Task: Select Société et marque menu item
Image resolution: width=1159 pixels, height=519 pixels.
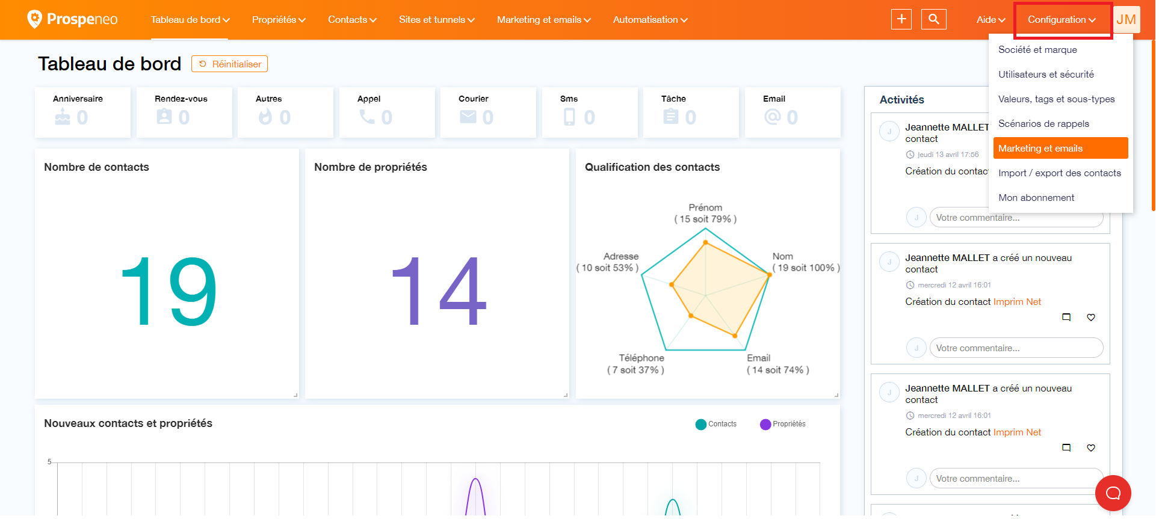Action: pos(1061,50)
